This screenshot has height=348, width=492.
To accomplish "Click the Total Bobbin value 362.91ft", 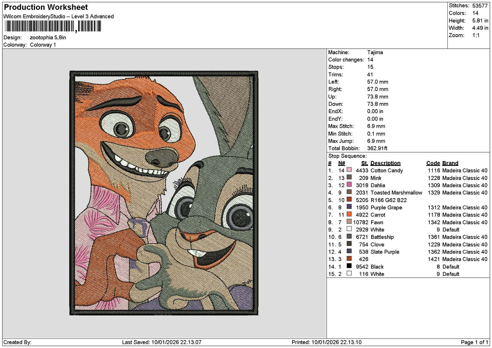I will (377, 148).
